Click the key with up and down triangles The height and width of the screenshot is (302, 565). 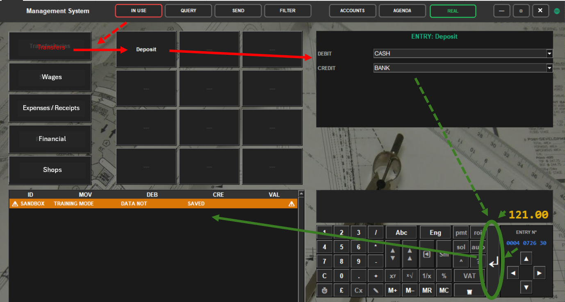393,254
